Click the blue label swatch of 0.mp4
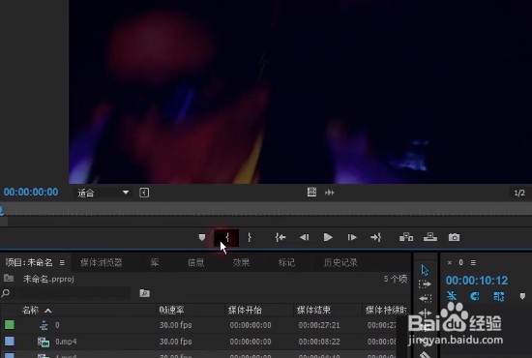Screen dimensions: 532x358 (10, 341)
